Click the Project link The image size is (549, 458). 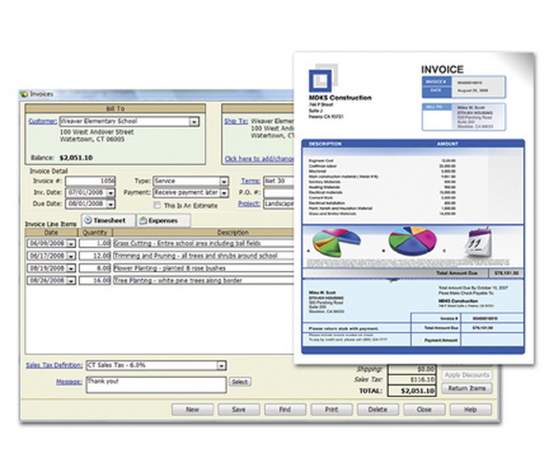[249, 203]
